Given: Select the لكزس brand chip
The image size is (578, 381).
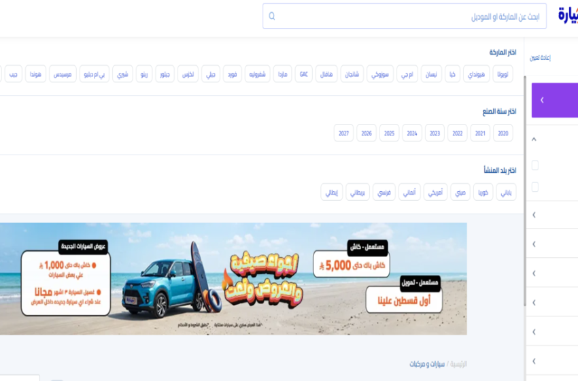Looking at the screenshot, I should (x=188, y=74).
